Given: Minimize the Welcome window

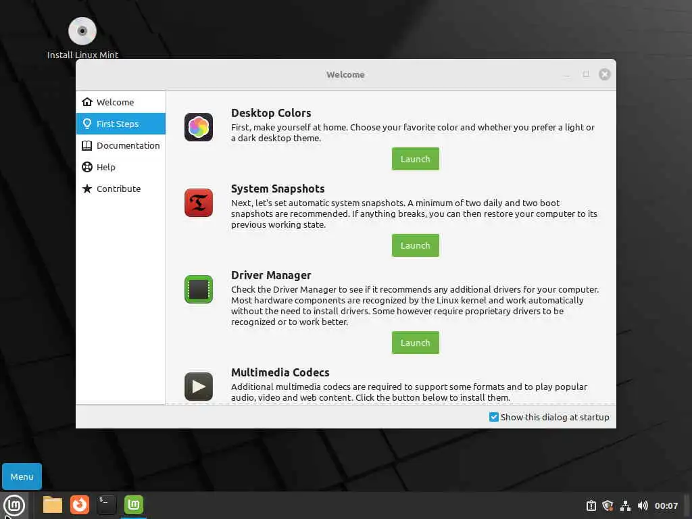Looking at the screenshot, I should [567, 74].
